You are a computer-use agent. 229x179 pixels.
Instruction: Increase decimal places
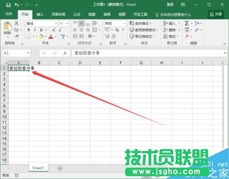pyautogui.click(x=107, y=36)
